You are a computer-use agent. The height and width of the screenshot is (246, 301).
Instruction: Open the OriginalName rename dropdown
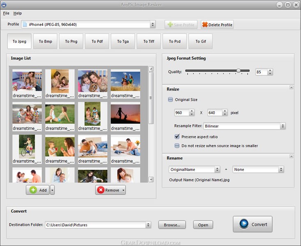[195, 169]
